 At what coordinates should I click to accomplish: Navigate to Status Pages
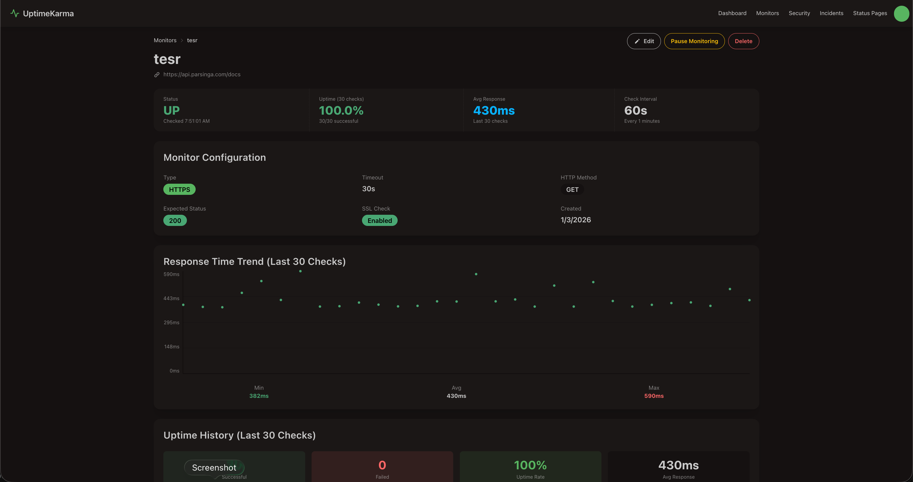pos(870,13)
